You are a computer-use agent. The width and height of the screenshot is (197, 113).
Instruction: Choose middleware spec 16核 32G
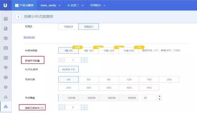109,50
